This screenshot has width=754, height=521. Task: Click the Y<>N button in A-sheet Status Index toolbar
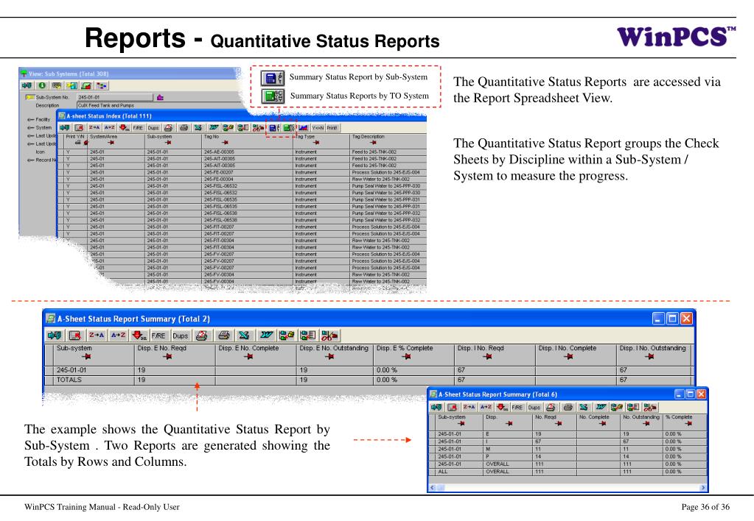318,128
